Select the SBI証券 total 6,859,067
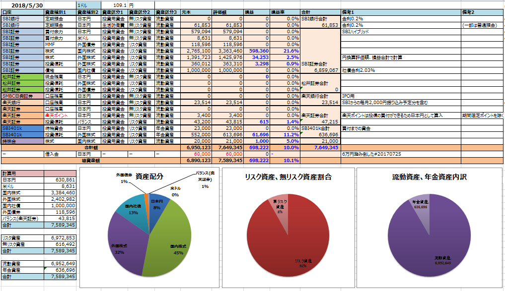Image resolution: width=505 pixels, height=291 pixels. [320, 70]
